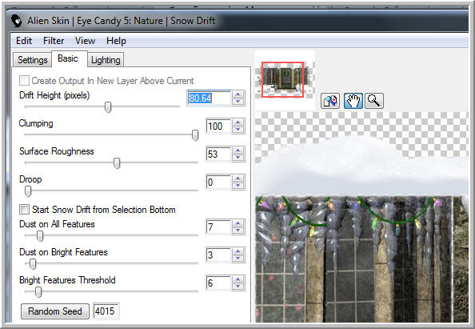This screenshot has height=329, width=475.
Task: Click the Dust on All Features slider
Action: tap(40, 235)
